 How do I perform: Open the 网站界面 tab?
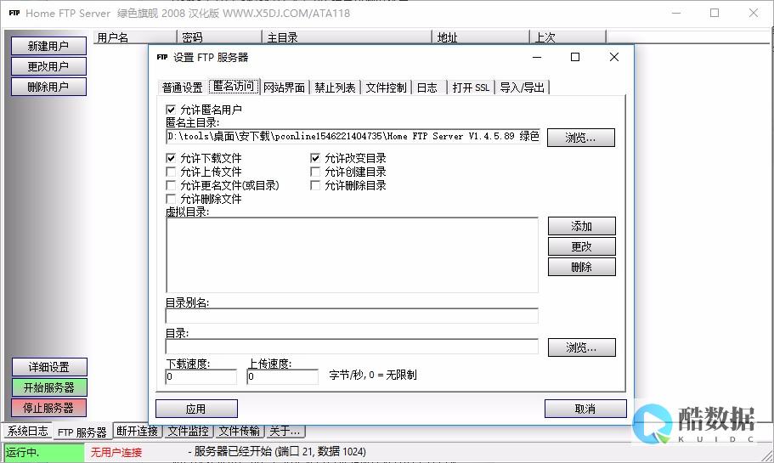tap(285, 88)
